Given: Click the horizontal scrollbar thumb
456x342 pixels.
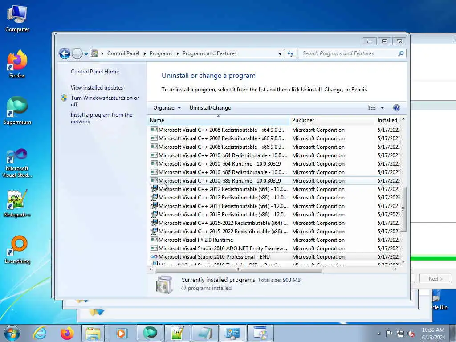Looking at the screenshot, I should click(x=239, y=269).
